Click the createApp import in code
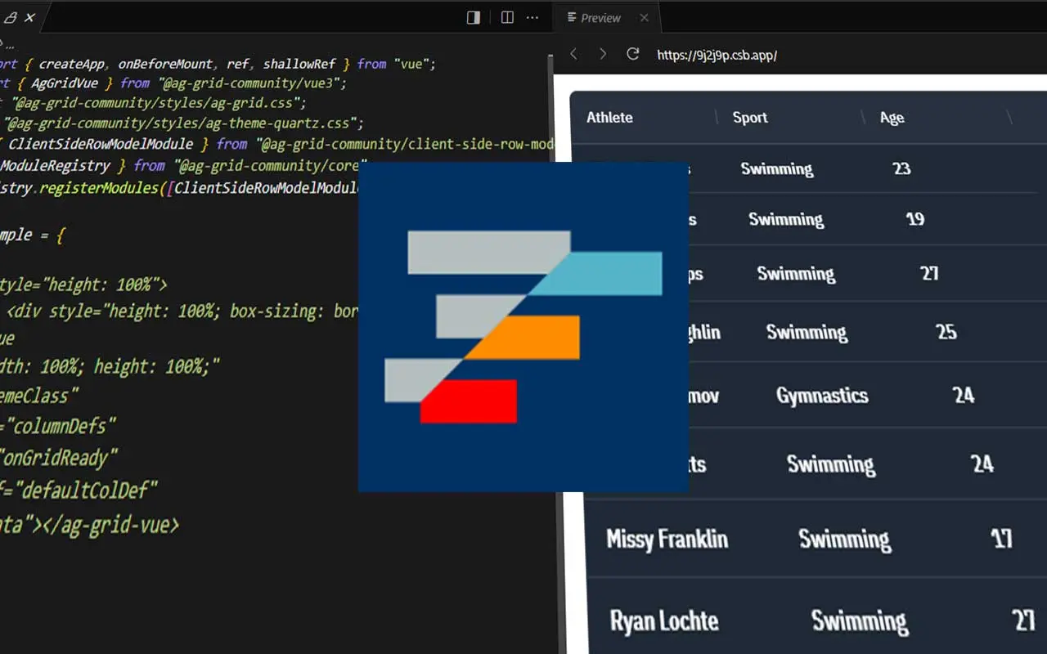 (74, 64)
